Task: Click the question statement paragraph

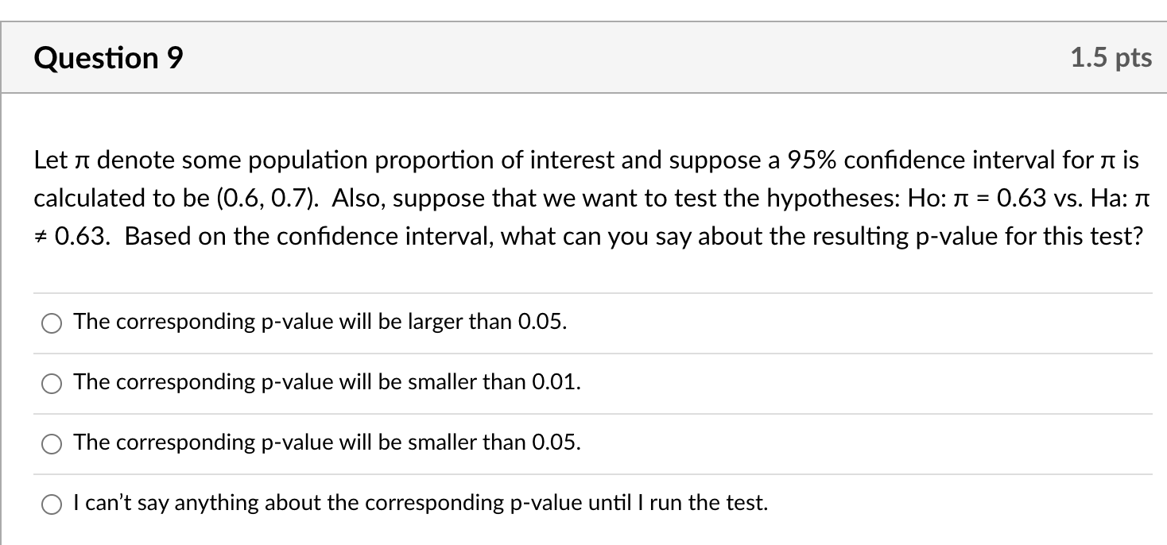Action: [x=556, y=199]
